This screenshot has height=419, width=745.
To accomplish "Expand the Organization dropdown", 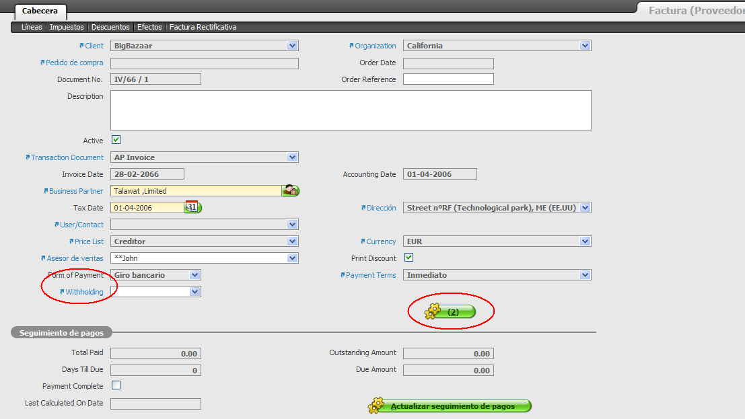I will 585,46.
